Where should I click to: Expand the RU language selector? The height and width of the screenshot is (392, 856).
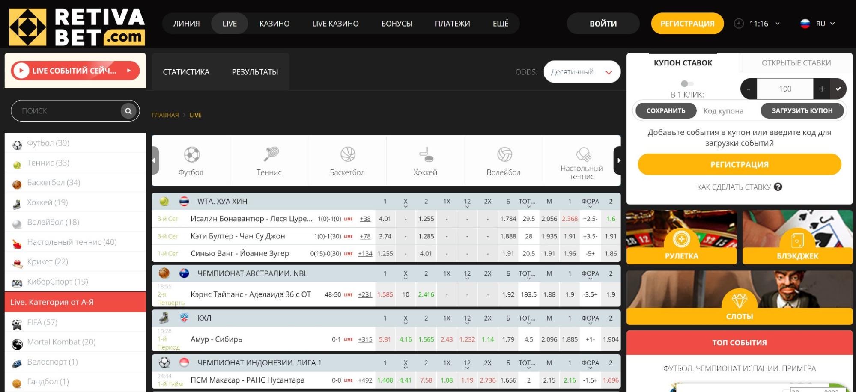[x=818, y=24]
